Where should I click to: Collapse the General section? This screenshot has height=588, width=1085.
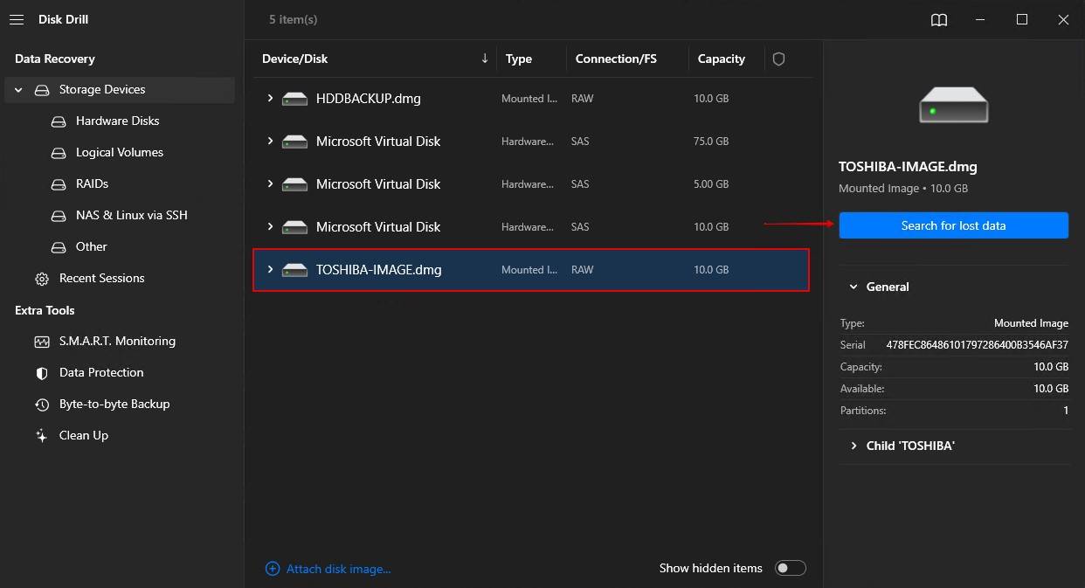click(853, 287)
